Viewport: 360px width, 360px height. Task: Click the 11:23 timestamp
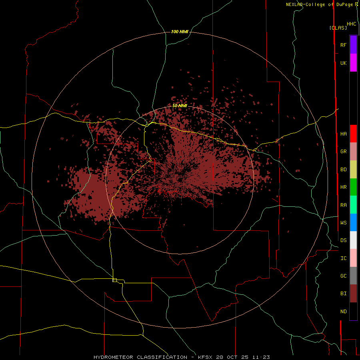261,357
